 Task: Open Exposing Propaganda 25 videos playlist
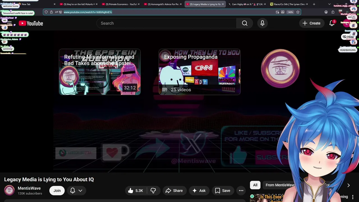coord(199,72)
